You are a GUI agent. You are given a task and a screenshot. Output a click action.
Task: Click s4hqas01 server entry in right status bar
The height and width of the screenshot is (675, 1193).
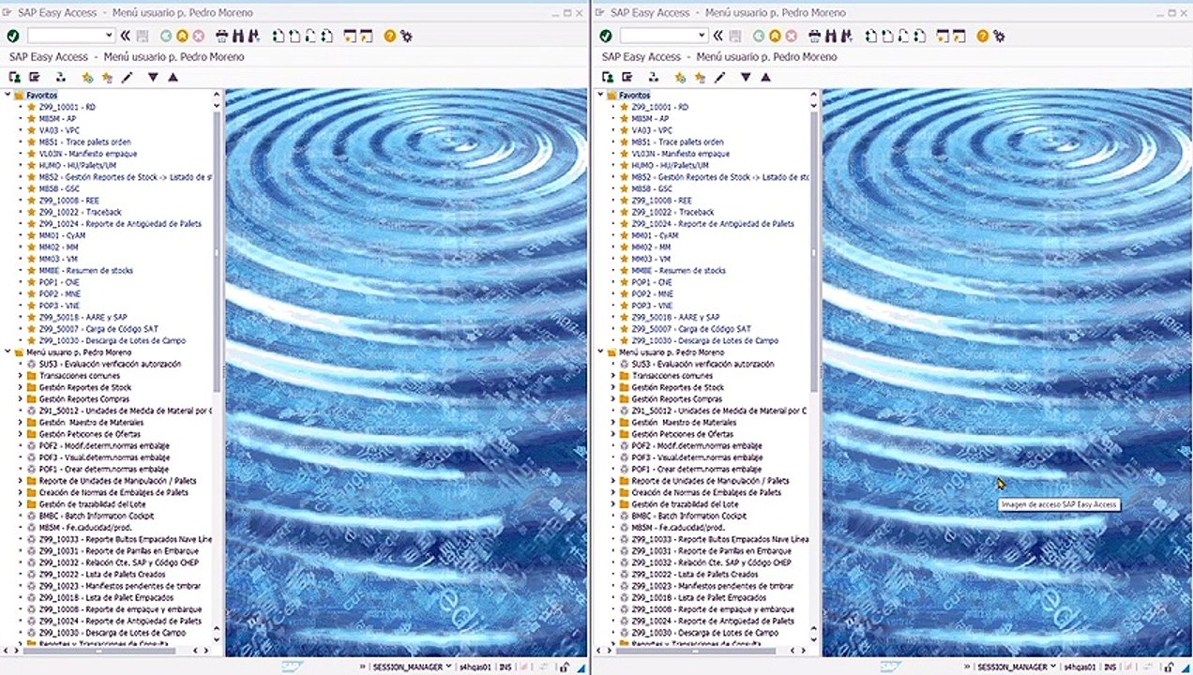tap(1079, 667)
